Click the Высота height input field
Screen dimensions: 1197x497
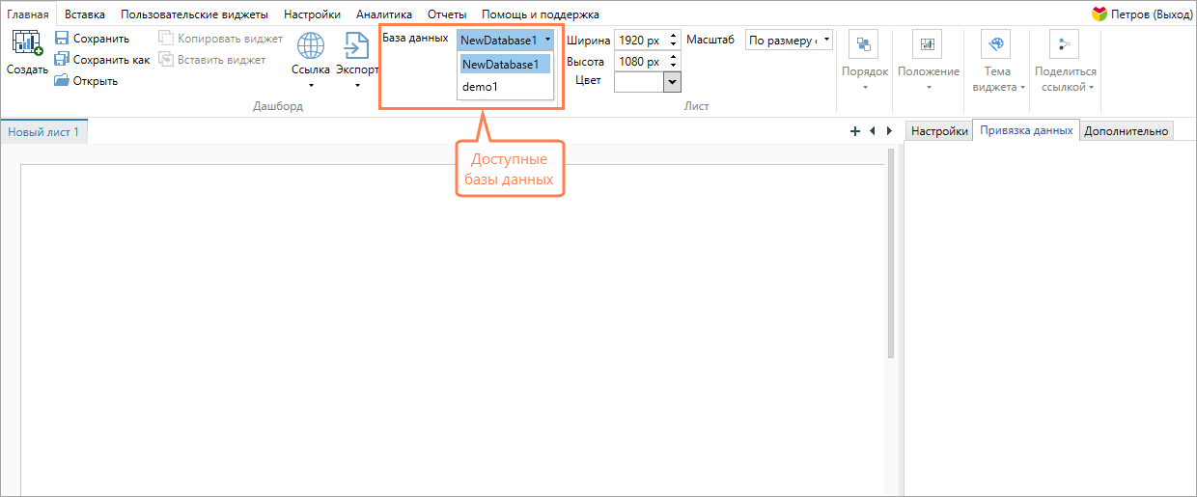click(x=640, y=61)
